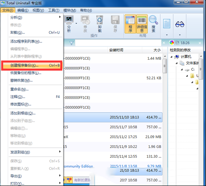Collapse the File system (文件系统) tree node
206x186 pixels.
point(177,63)
